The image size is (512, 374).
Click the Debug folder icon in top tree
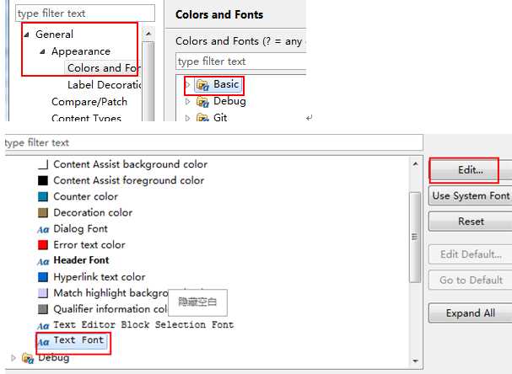[202, 101]
